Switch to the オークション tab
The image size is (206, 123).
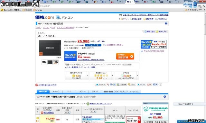(135, 92)
